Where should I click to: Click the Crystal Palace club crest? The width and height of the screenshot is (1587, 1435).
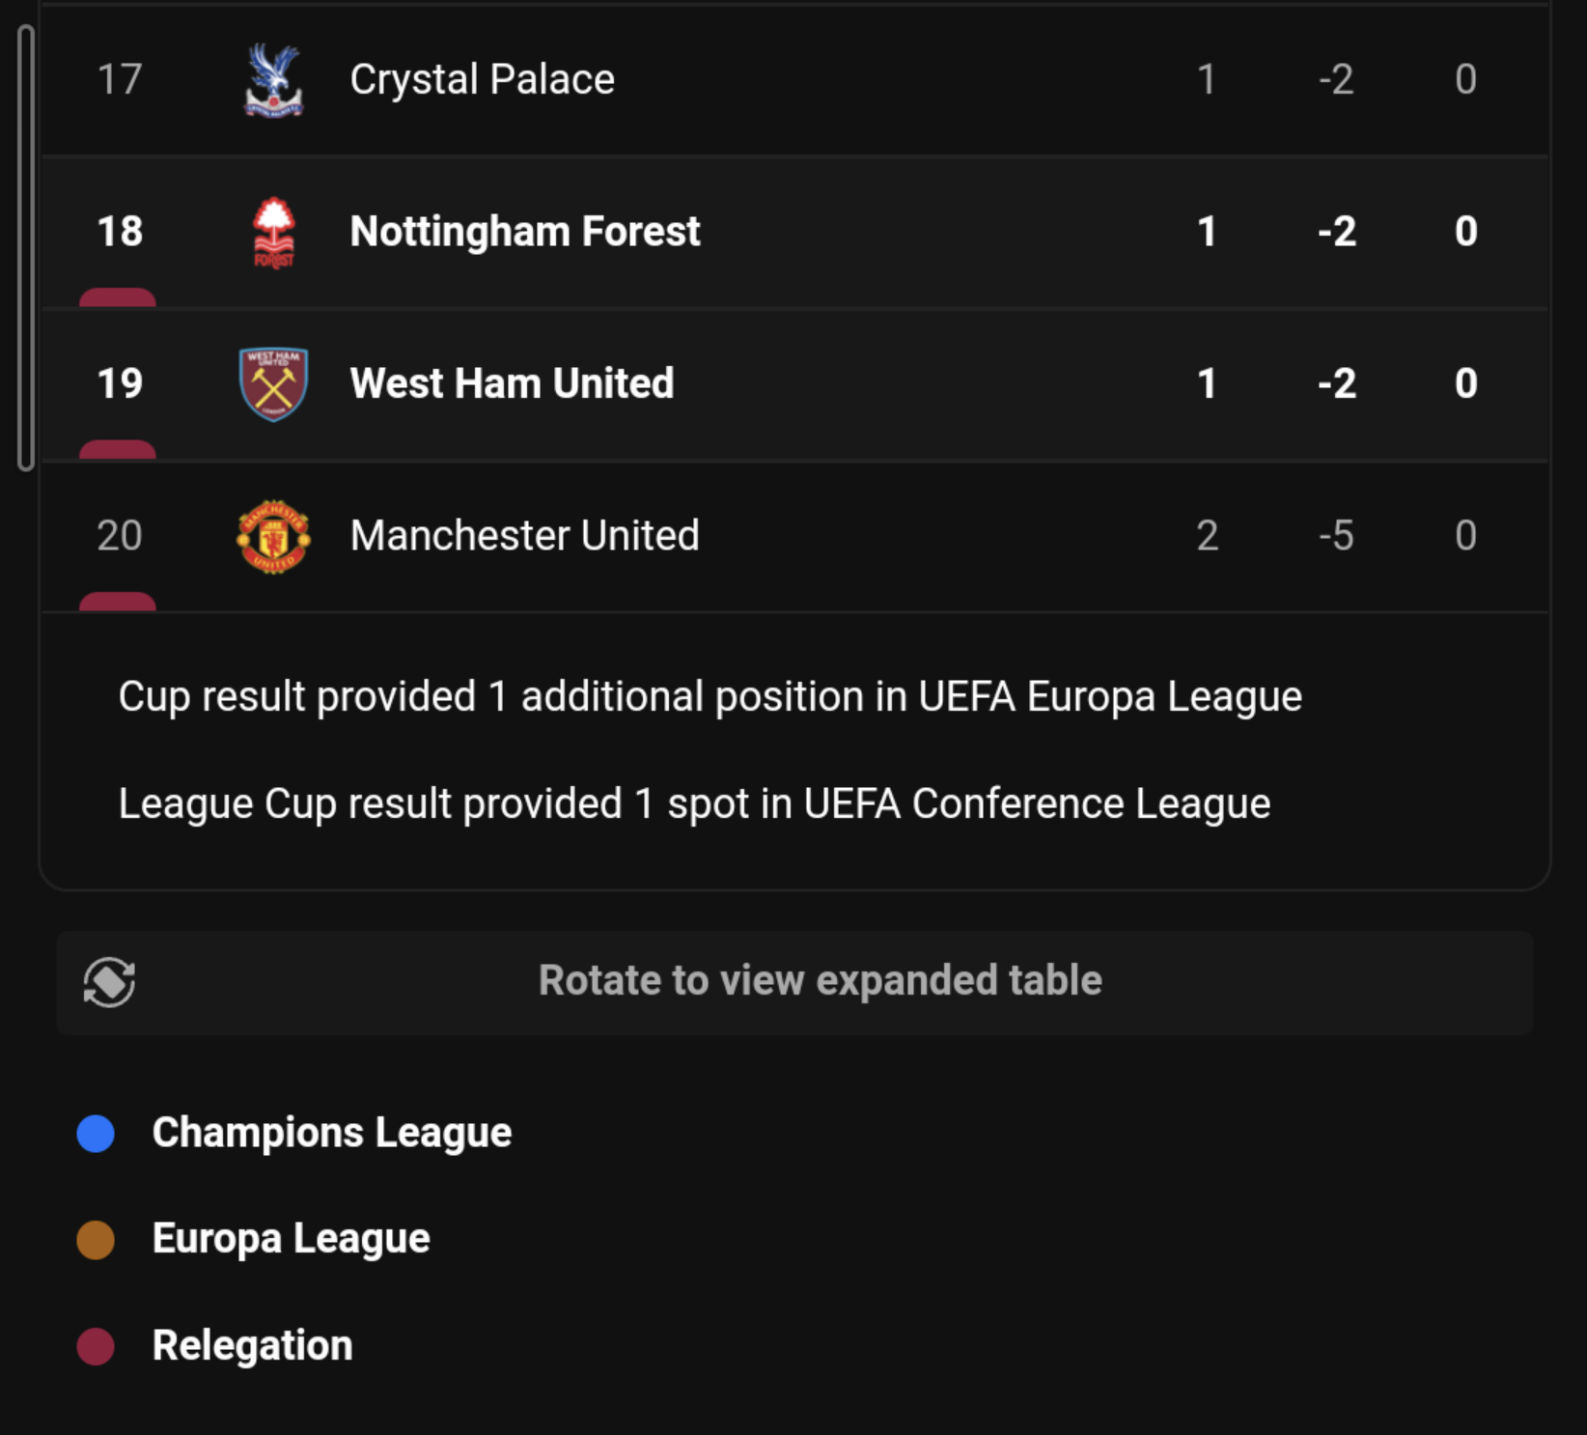tap(274, 80)
